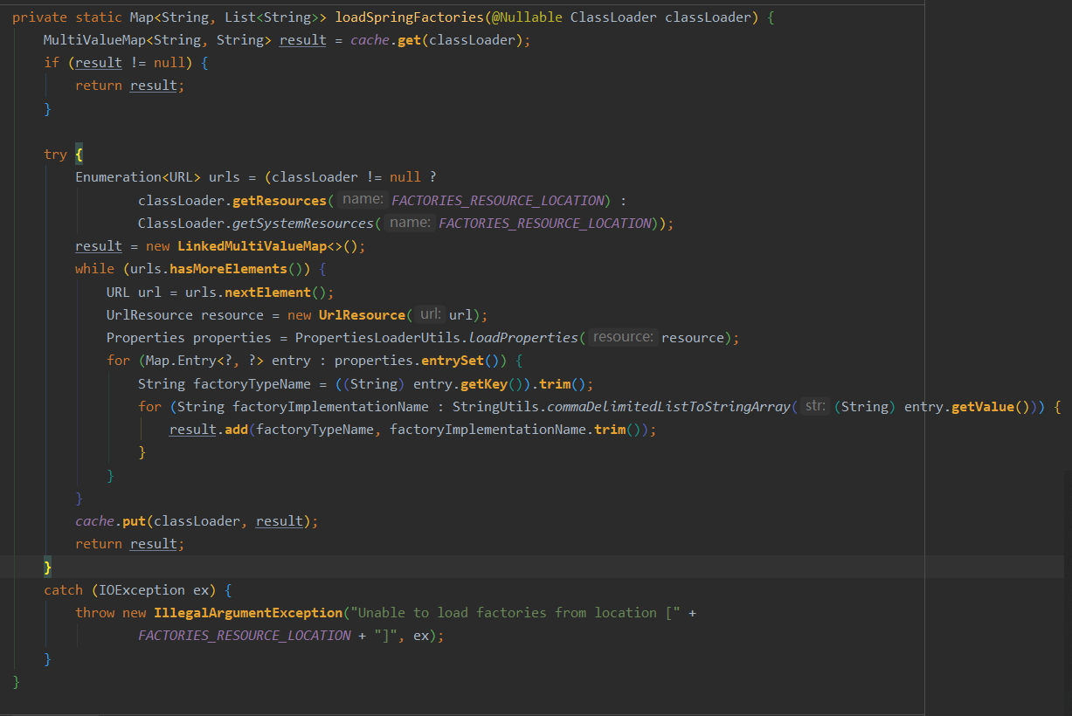Click the LinkedMultiValueMap constructor
Screen dimensions: 1072x716
(x=252, y=245)
